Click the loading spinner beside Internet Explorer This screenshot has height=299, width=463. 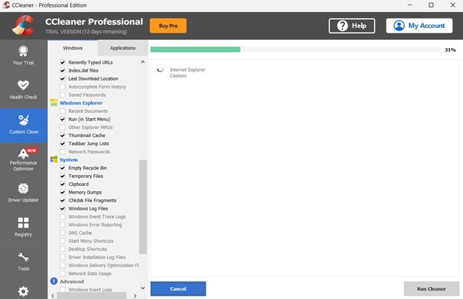(x=160, y=70)
